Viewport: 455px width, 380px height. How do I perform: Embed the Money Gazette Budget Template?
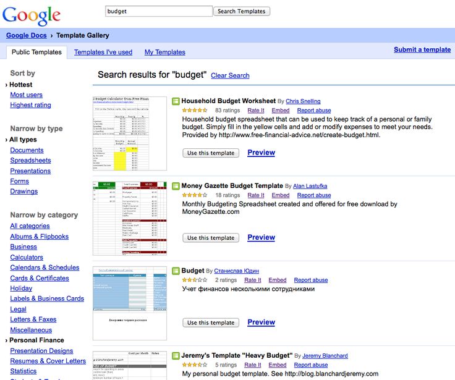pos(281,195)
